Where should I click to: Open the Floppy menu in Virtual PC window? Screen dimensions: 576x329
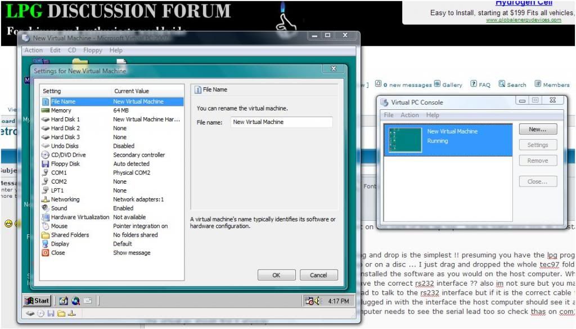click(x=93, y=50)
